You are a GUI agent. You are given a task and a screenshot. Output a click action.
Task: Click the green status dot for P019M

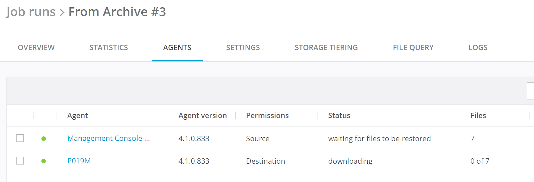[44, 161]
